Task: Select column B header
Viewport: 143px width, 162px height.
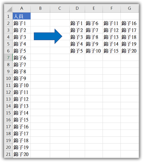Action: 40,8
